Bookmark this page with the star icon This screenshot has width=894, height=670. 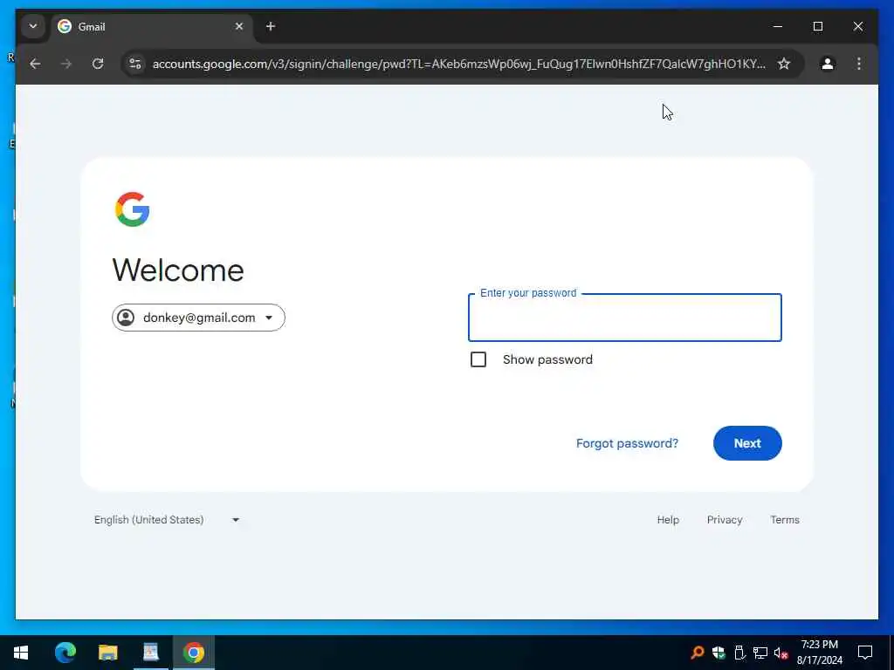(784, 64)
